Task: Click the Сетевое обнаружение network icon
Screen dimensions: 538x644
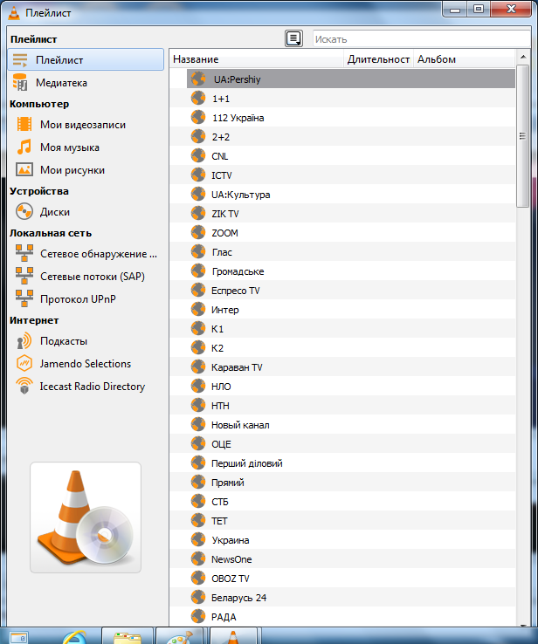Action: coord(24,253)
